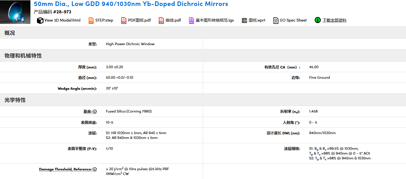Image resolution: width=406 pixels, height=179 pixels.
Task: Click the purple IGES file icon
Action: (192, 20)
